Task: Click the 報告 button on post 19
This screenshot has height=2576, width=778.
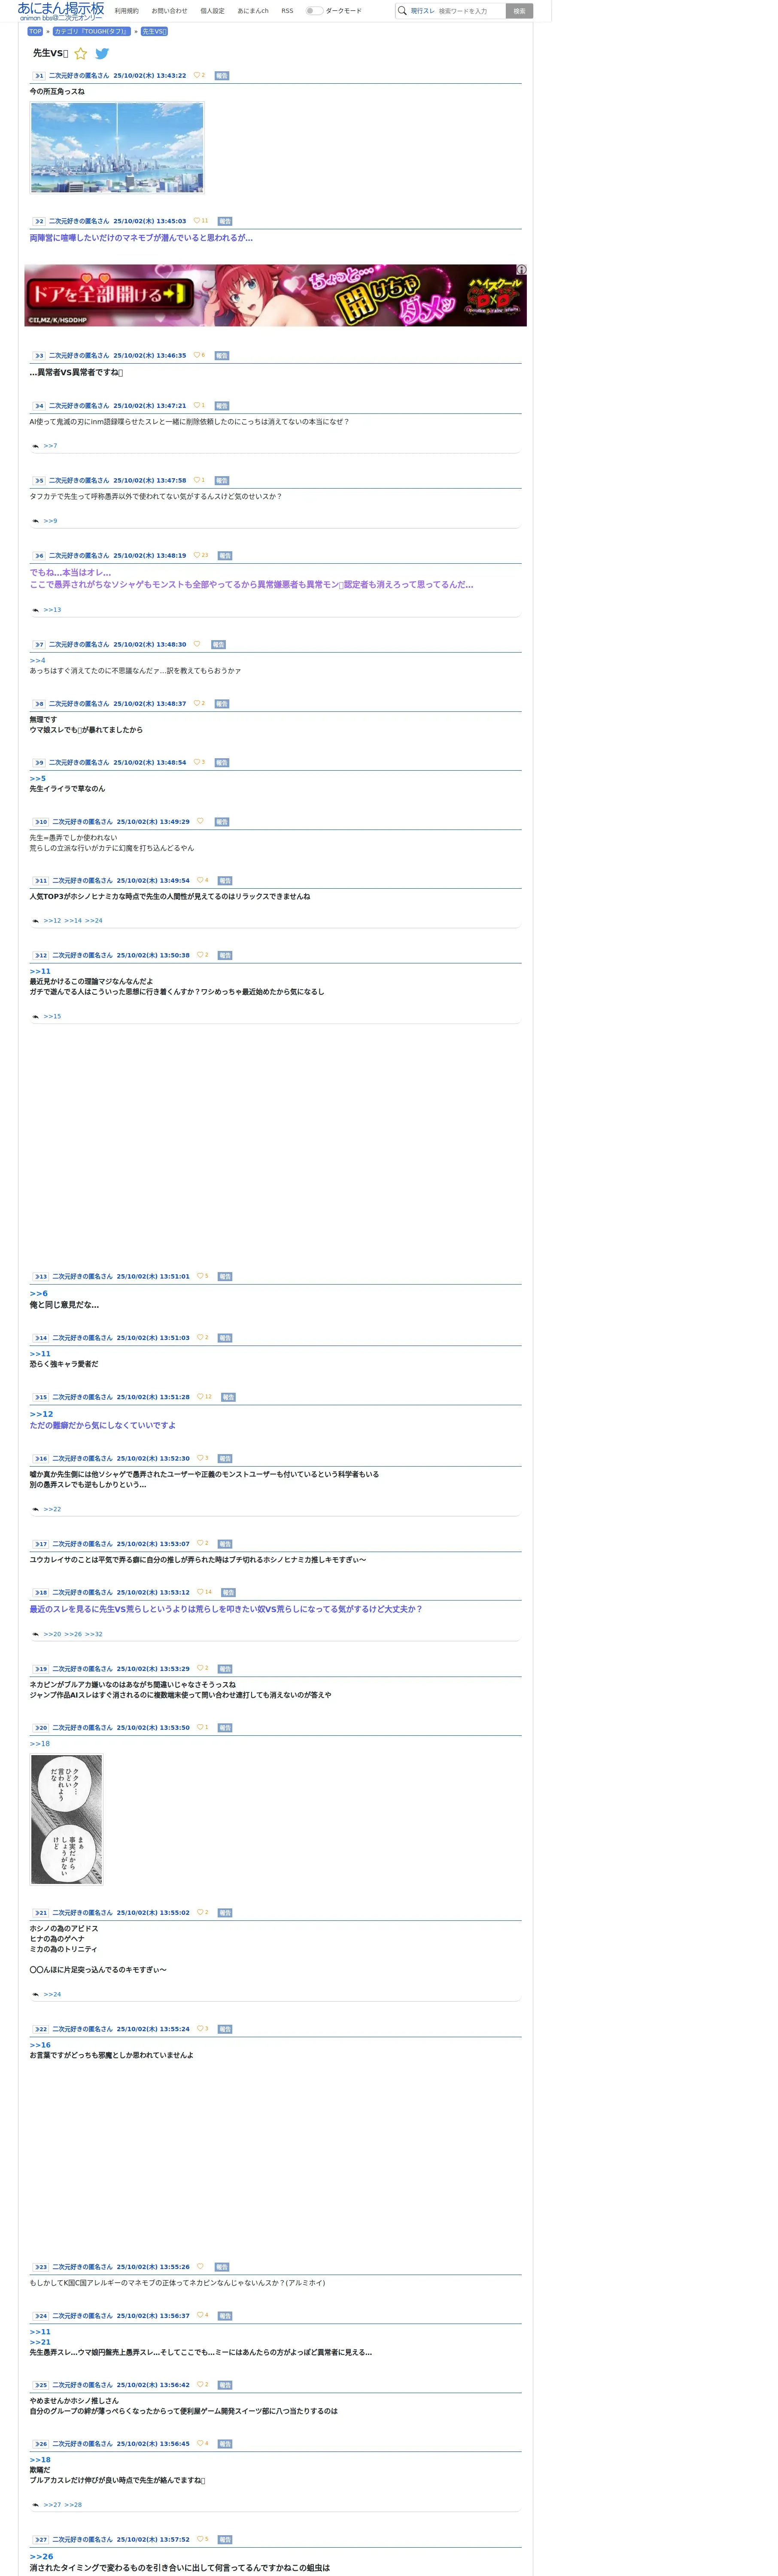Action: (x=225, y=1669)
